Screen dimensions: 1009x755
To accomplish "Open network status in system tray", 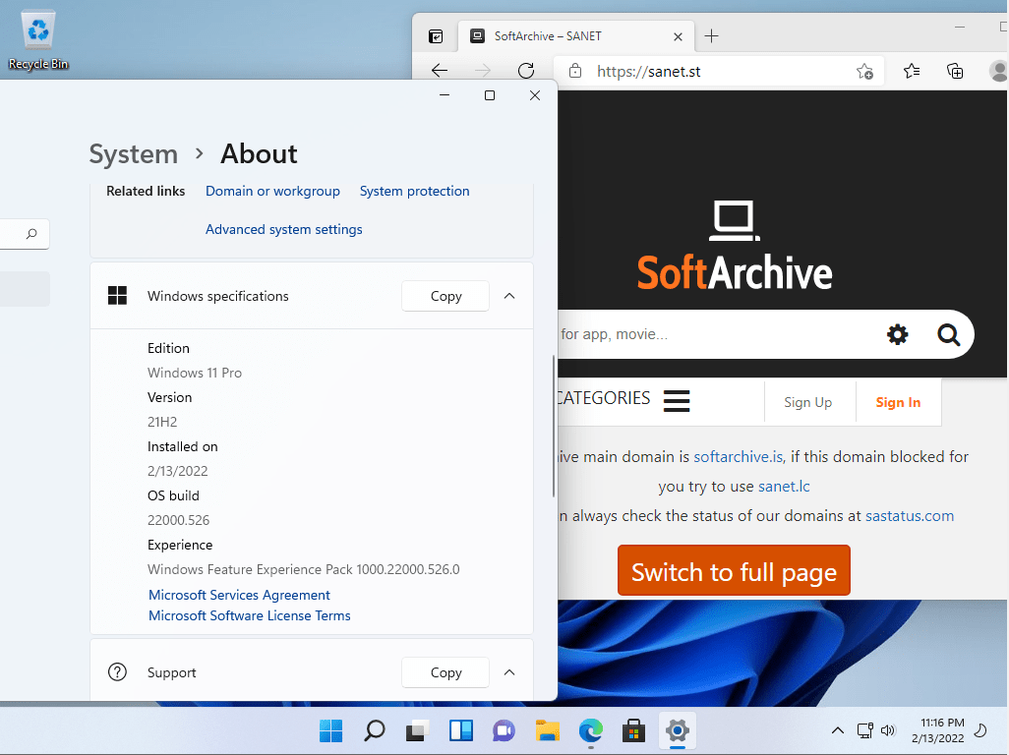I will coord(864,730).
